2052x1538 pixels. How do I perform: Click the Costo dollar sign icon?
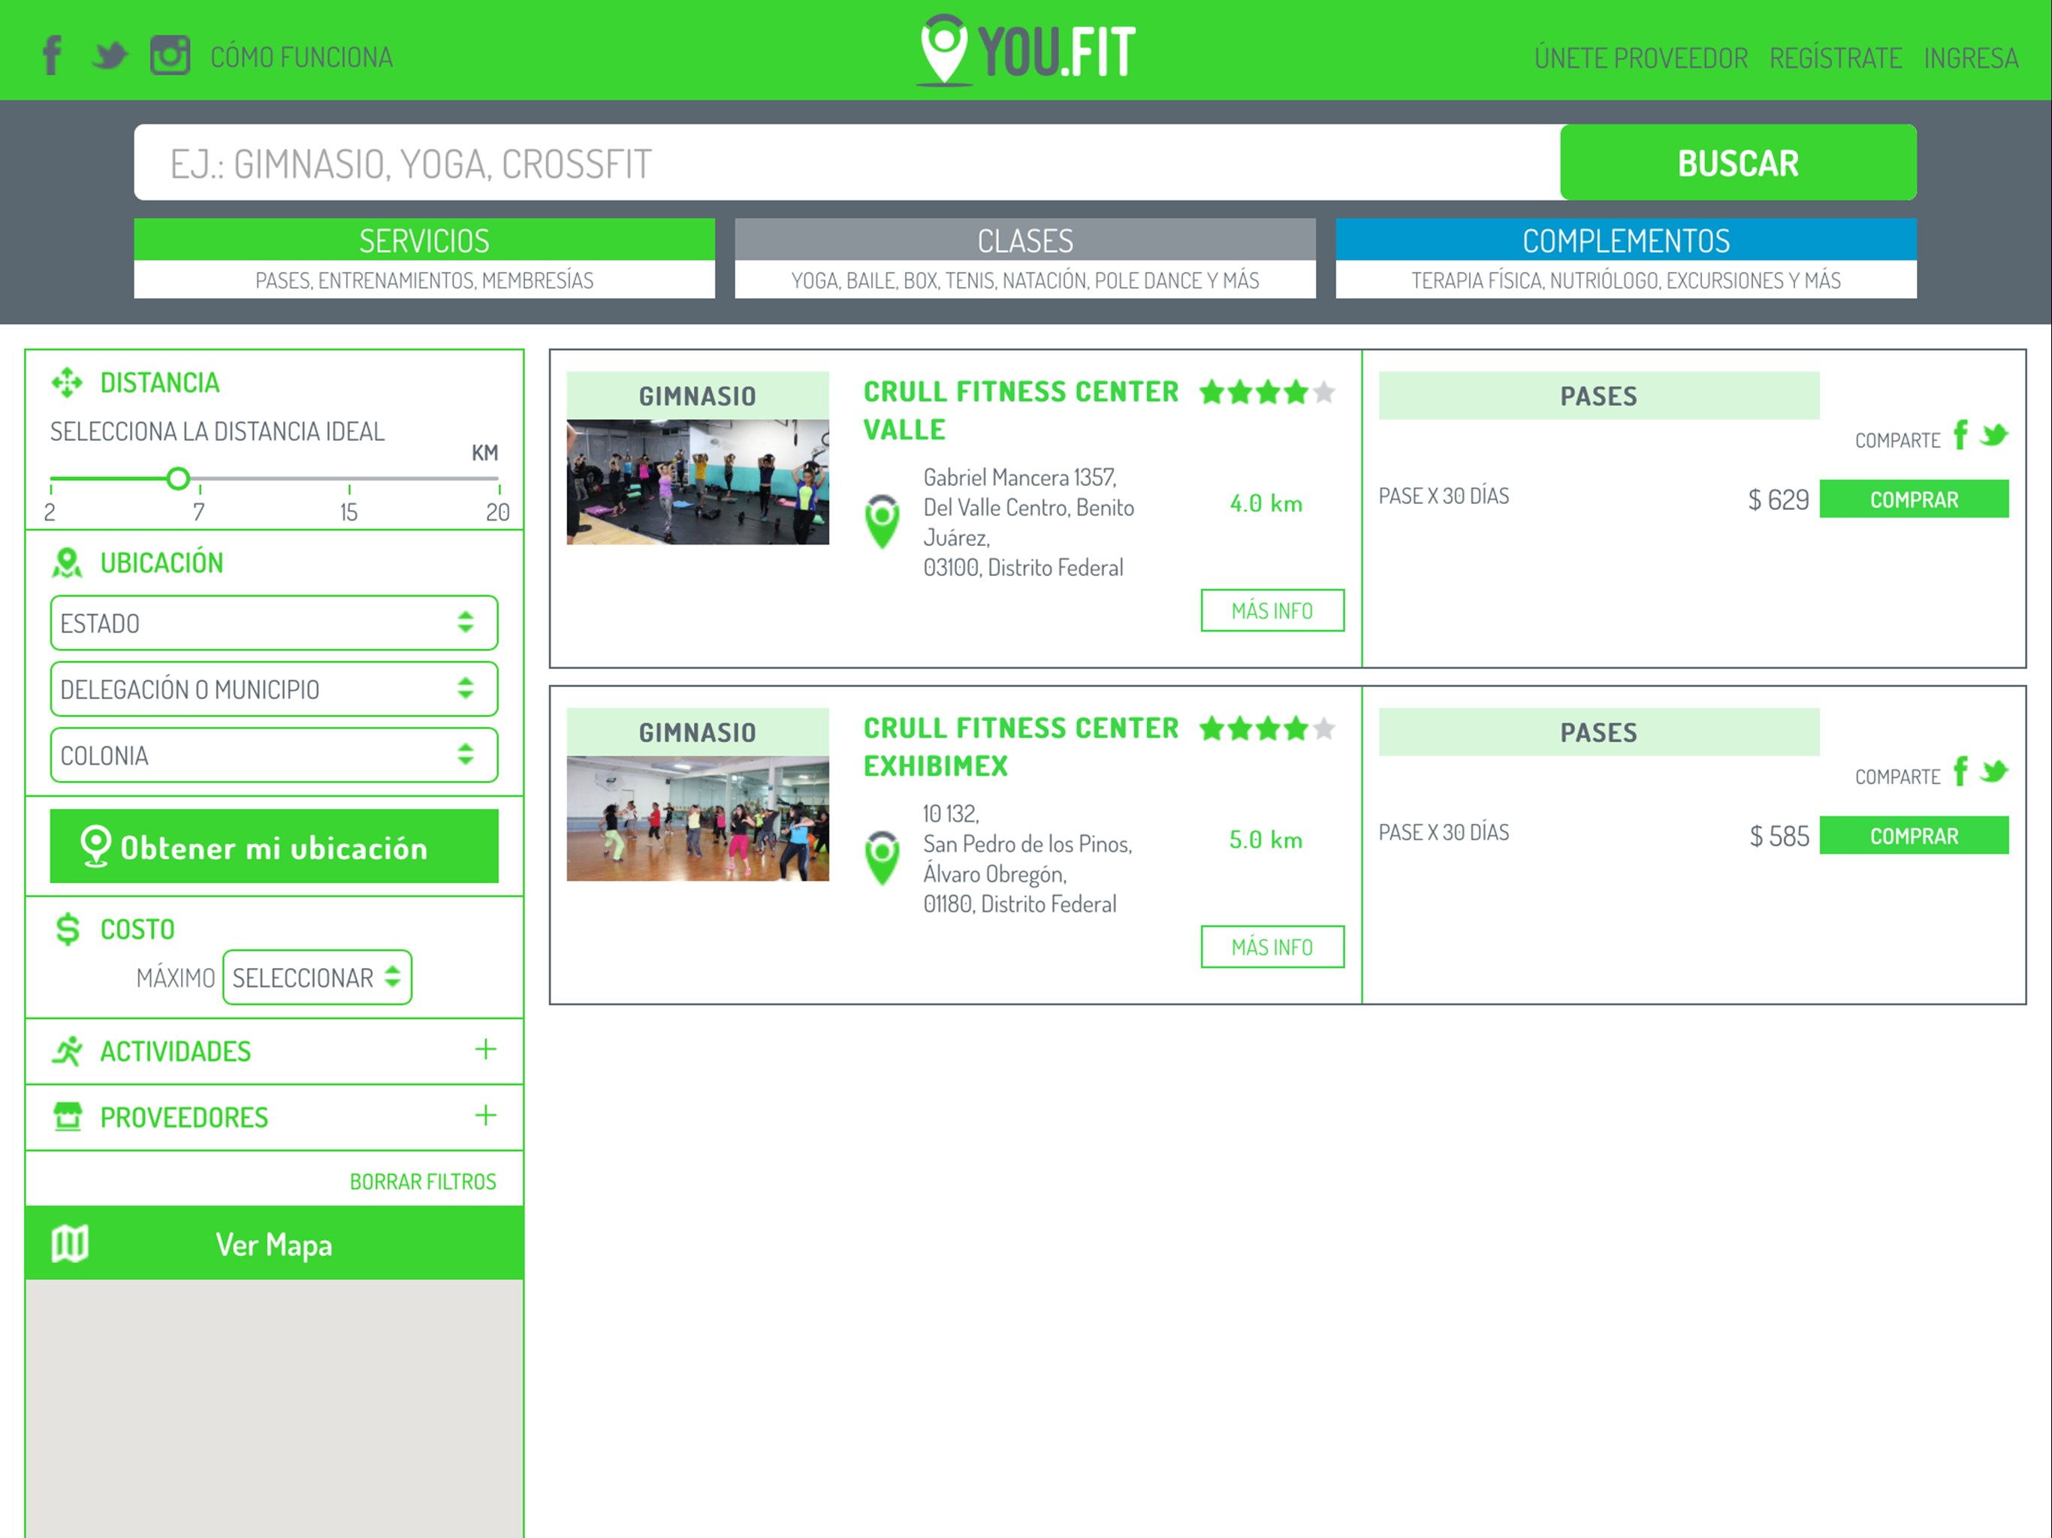pyautogui.click(x=67, y=928)
